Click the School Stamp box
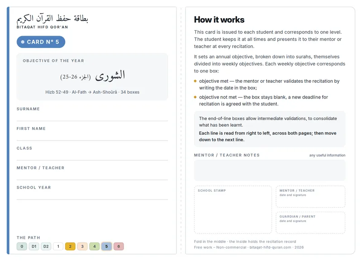Screen dimensions: 362x261 click(x=233, y=209)
